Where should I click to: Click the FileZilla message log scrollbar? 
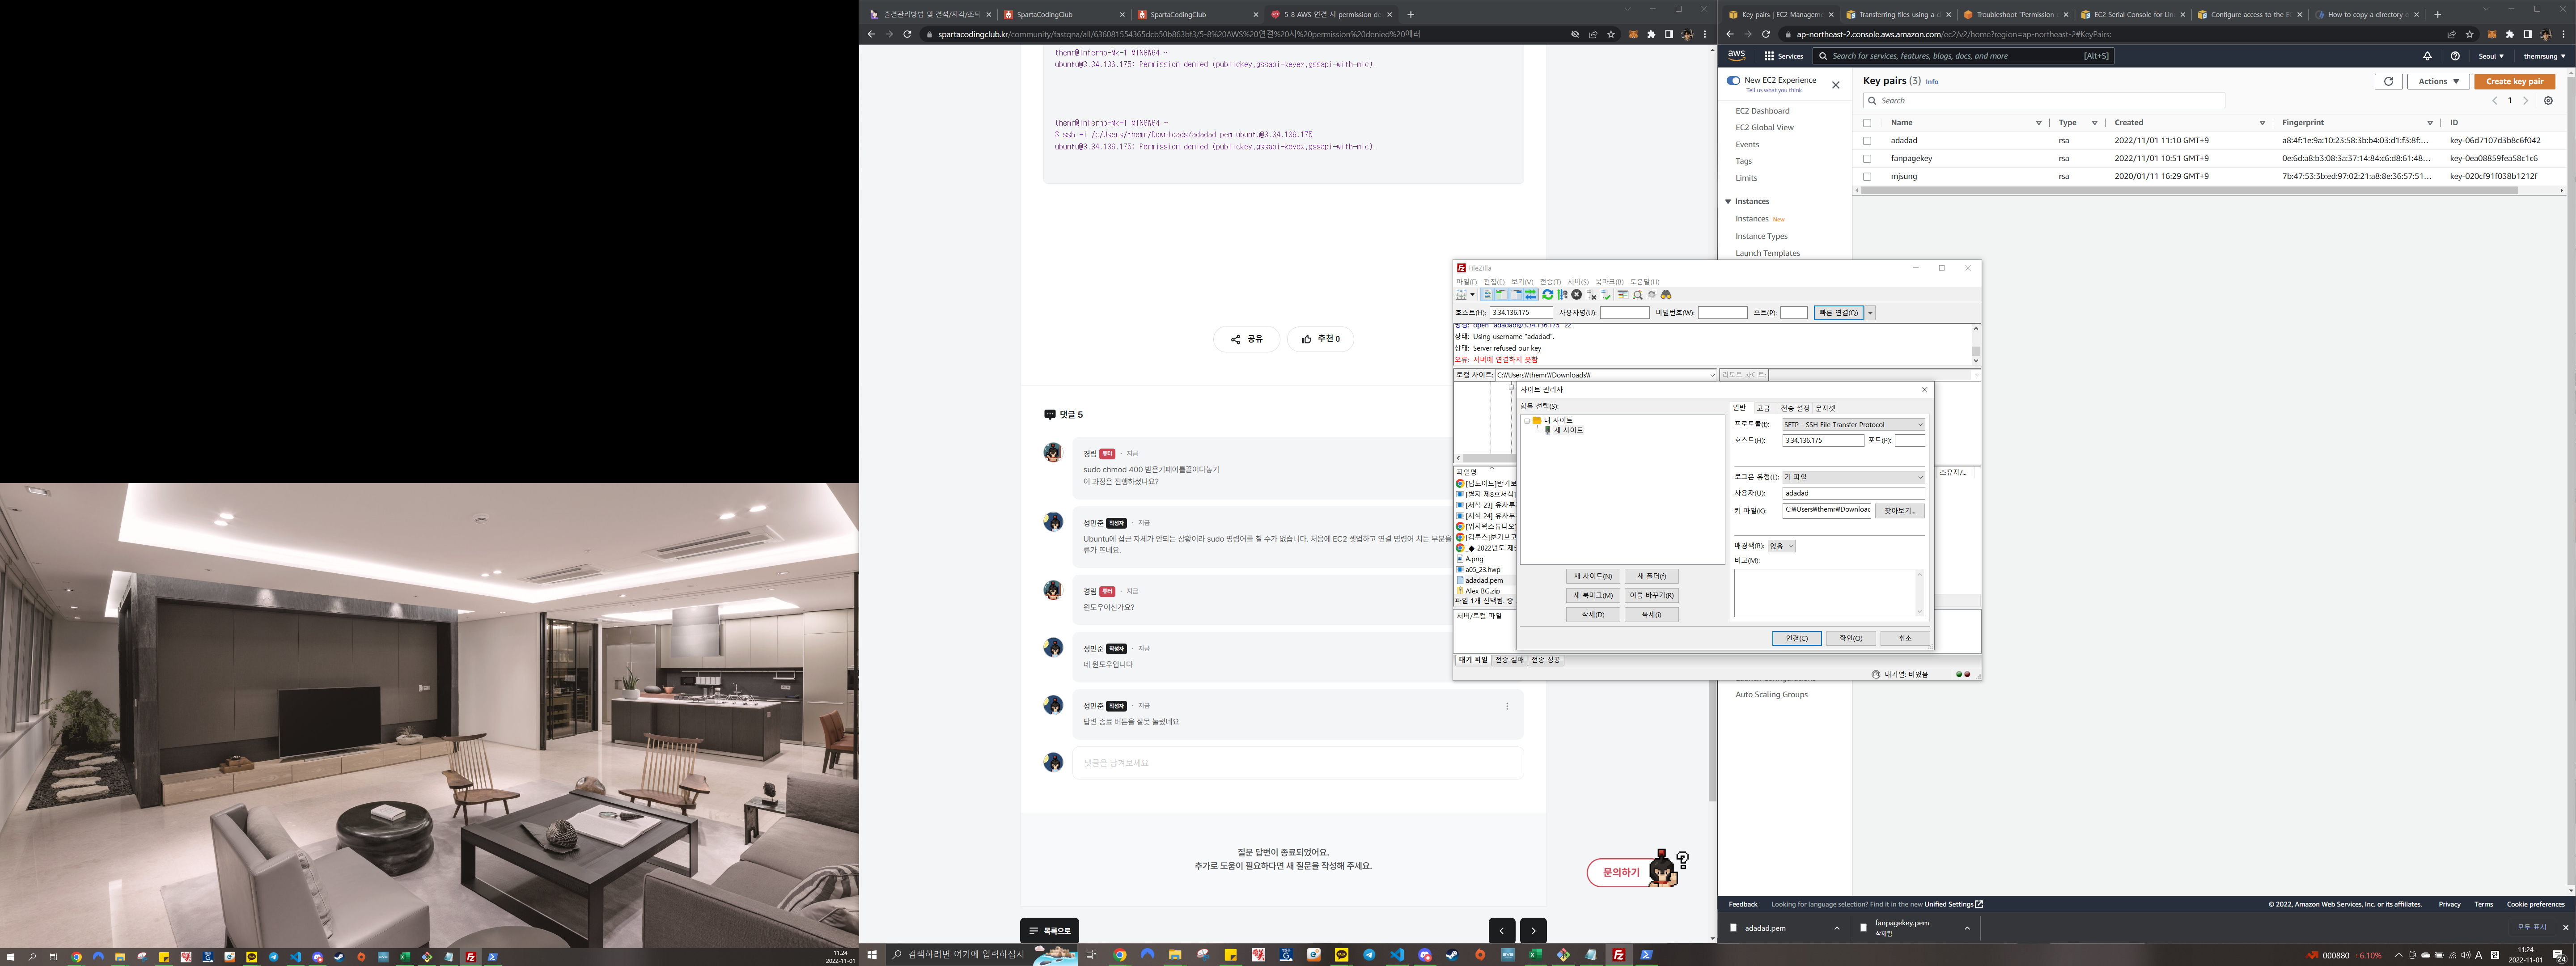pyautogui.click(x=1975, y=351)
